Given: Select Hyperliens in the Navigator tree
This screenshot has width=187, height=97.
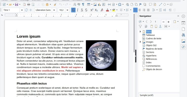Looking at the screenshot, I should (151, 56).
